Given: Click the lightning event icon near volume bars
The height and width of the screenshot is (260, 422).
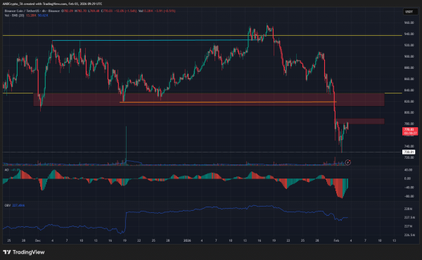Looking at the screenshot, I should (348, 162).
